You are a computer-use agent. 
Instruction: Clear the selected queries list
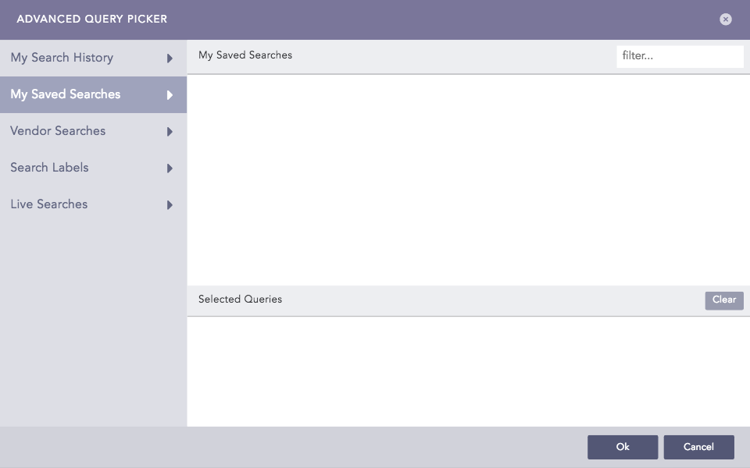723,300
